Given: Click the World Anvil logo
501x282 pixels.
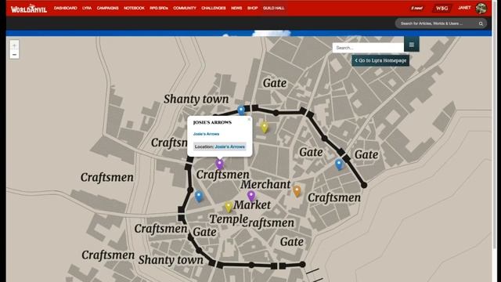Looking at the screenshot, I should [29, 9].
